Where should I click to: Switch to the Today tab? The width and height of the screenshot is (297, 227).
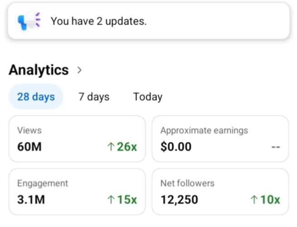pyautogui.click(x=148, y=97)
